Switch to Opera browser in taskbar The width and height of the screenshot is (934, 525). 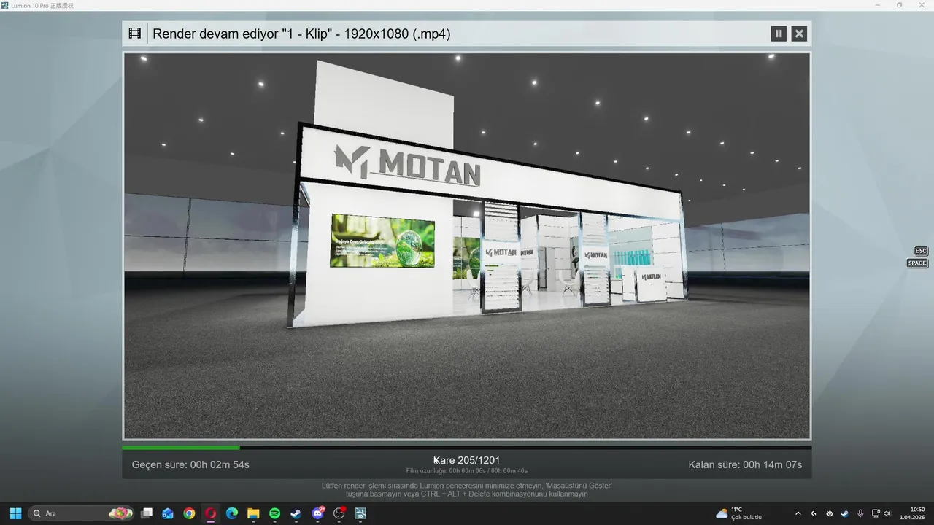click(x=211, y=513)
